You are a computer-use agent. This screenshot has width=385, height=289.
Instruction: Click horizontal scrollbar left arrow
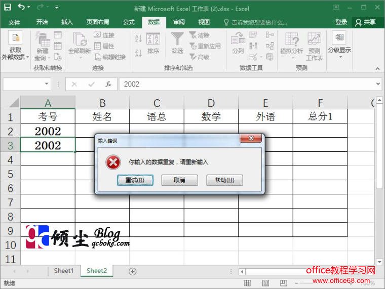pos(242,272)
